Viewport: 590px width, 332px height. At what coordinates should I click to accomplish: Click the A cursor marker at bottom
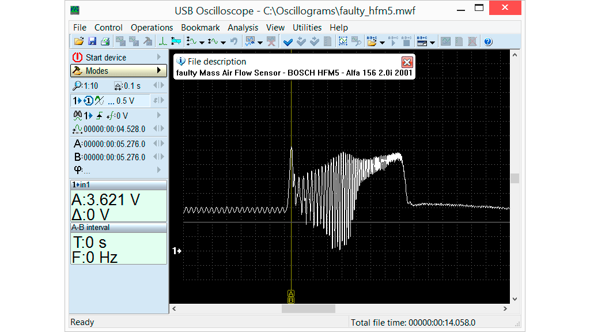tap(291, 293)
